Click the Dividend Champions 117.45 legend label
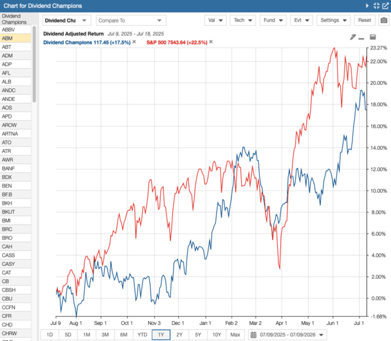Image resolution: width=391 pixels, height=341 pixels. click(x=87, y=42)
